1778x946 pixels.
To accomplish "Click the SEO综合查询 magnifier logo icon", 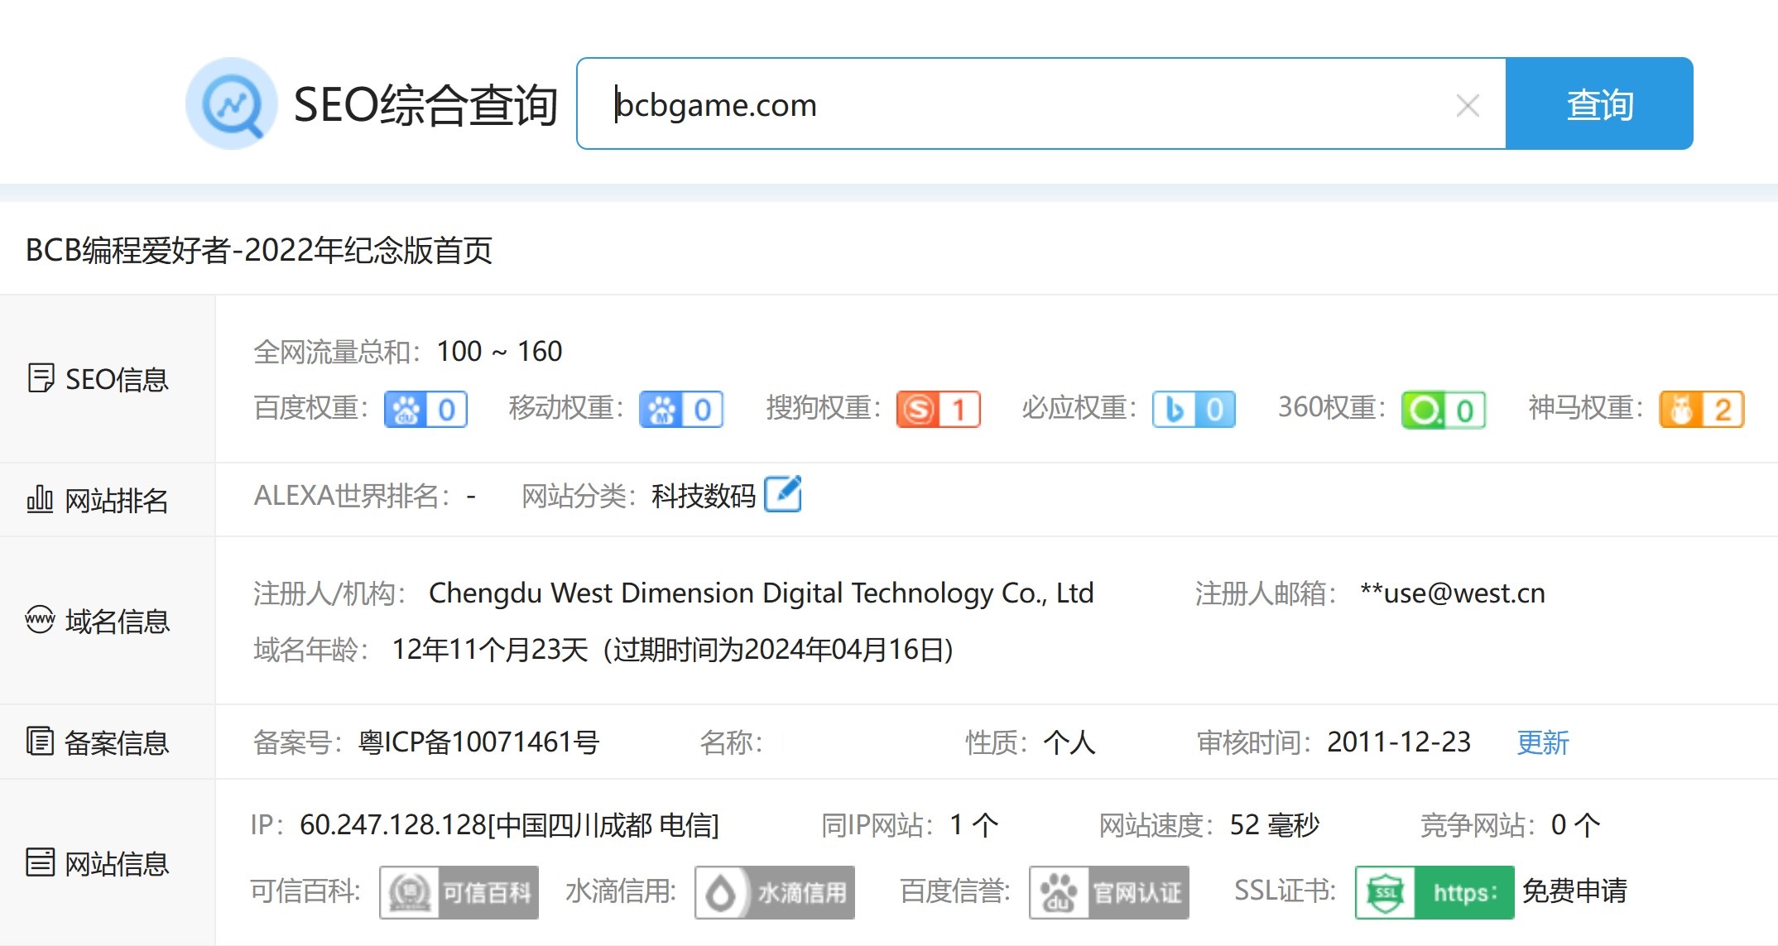I will [232, 103].
